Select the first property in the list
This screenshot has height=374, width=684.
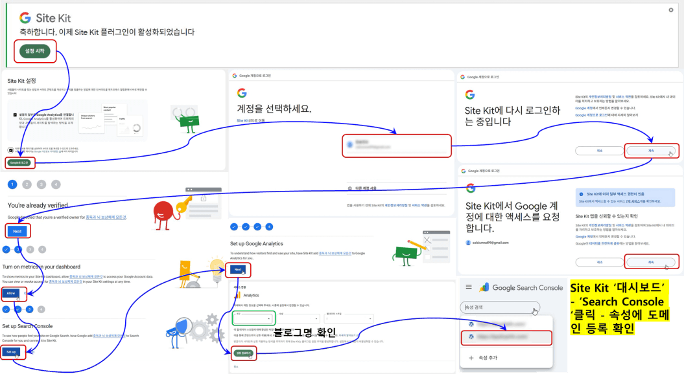point(506,324)
